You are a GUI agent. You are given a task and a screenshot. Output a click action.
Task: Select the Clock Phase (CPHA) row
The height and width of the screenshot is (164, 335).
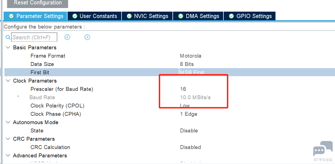tap(169, 114)
